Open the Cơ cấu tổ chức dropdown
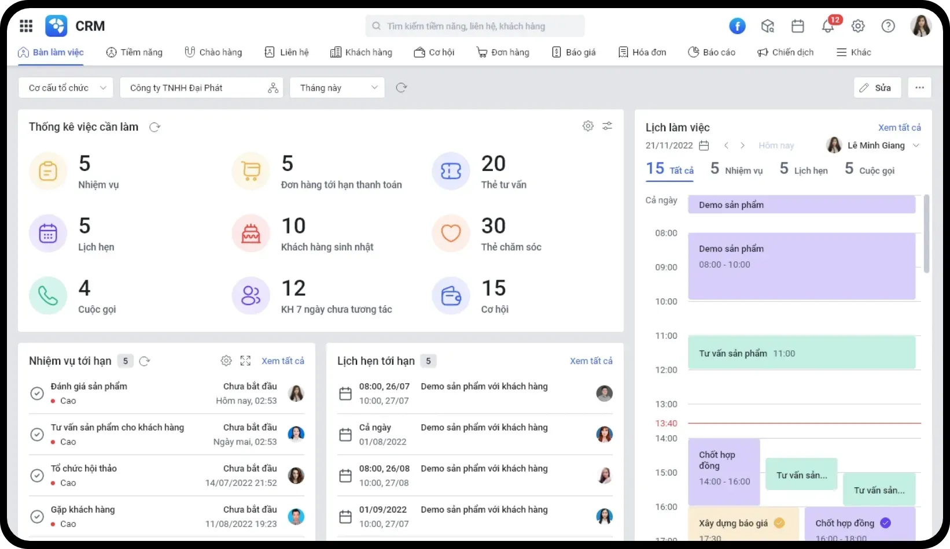This screenshot has height=549, width=950. coord(66,88)
